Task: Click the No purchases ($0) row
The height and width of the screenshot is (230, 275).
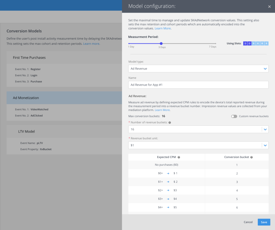Action: (198, 165)
